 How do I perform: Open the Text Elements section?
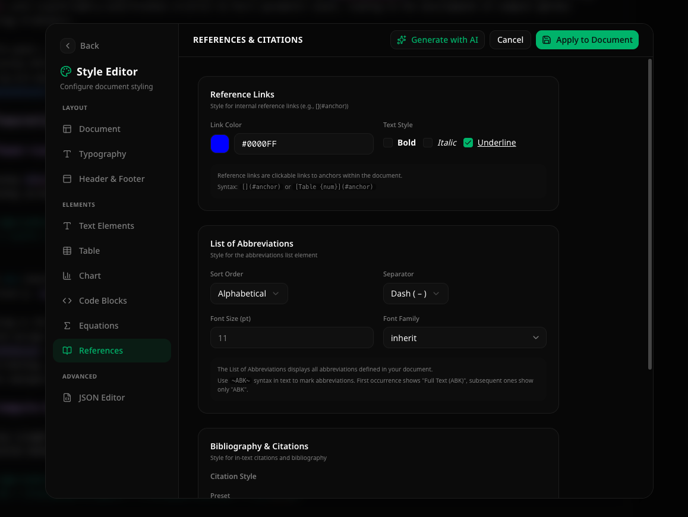pyautogui.click(x=106, y=226)
